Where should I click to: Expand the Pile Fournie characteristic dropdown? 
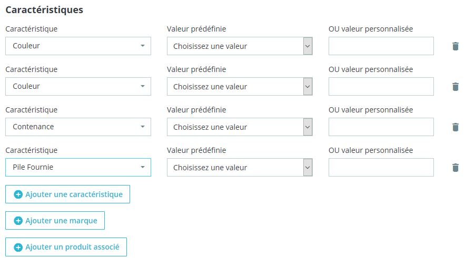78,167
